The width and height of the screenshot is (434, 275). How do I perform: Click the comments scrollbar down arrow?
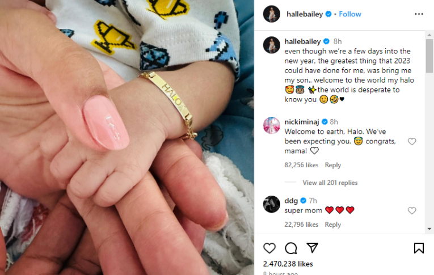pyautogui.click(x=429, y=229)
